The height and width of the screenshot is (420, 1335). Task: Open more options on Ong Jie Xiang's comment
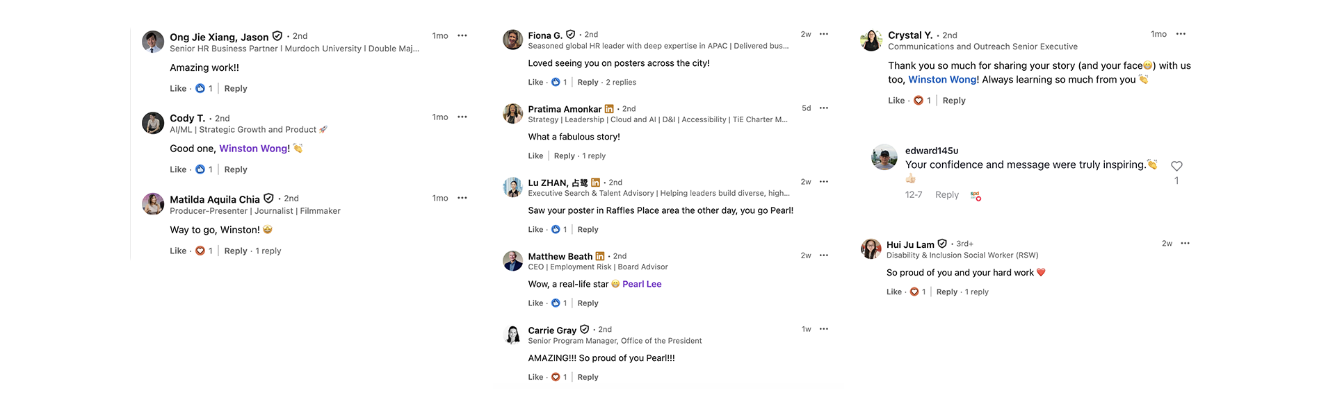462,35
